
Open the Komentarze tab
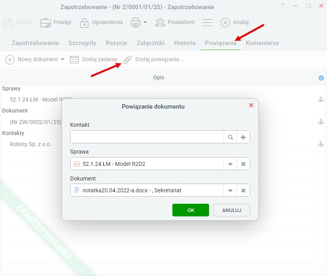(262, 43)
